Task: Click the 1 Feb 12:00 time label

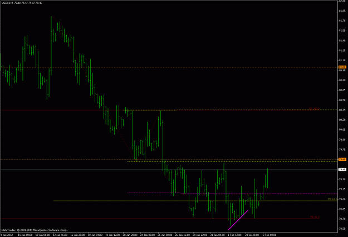Action: (x=234, y=235)
